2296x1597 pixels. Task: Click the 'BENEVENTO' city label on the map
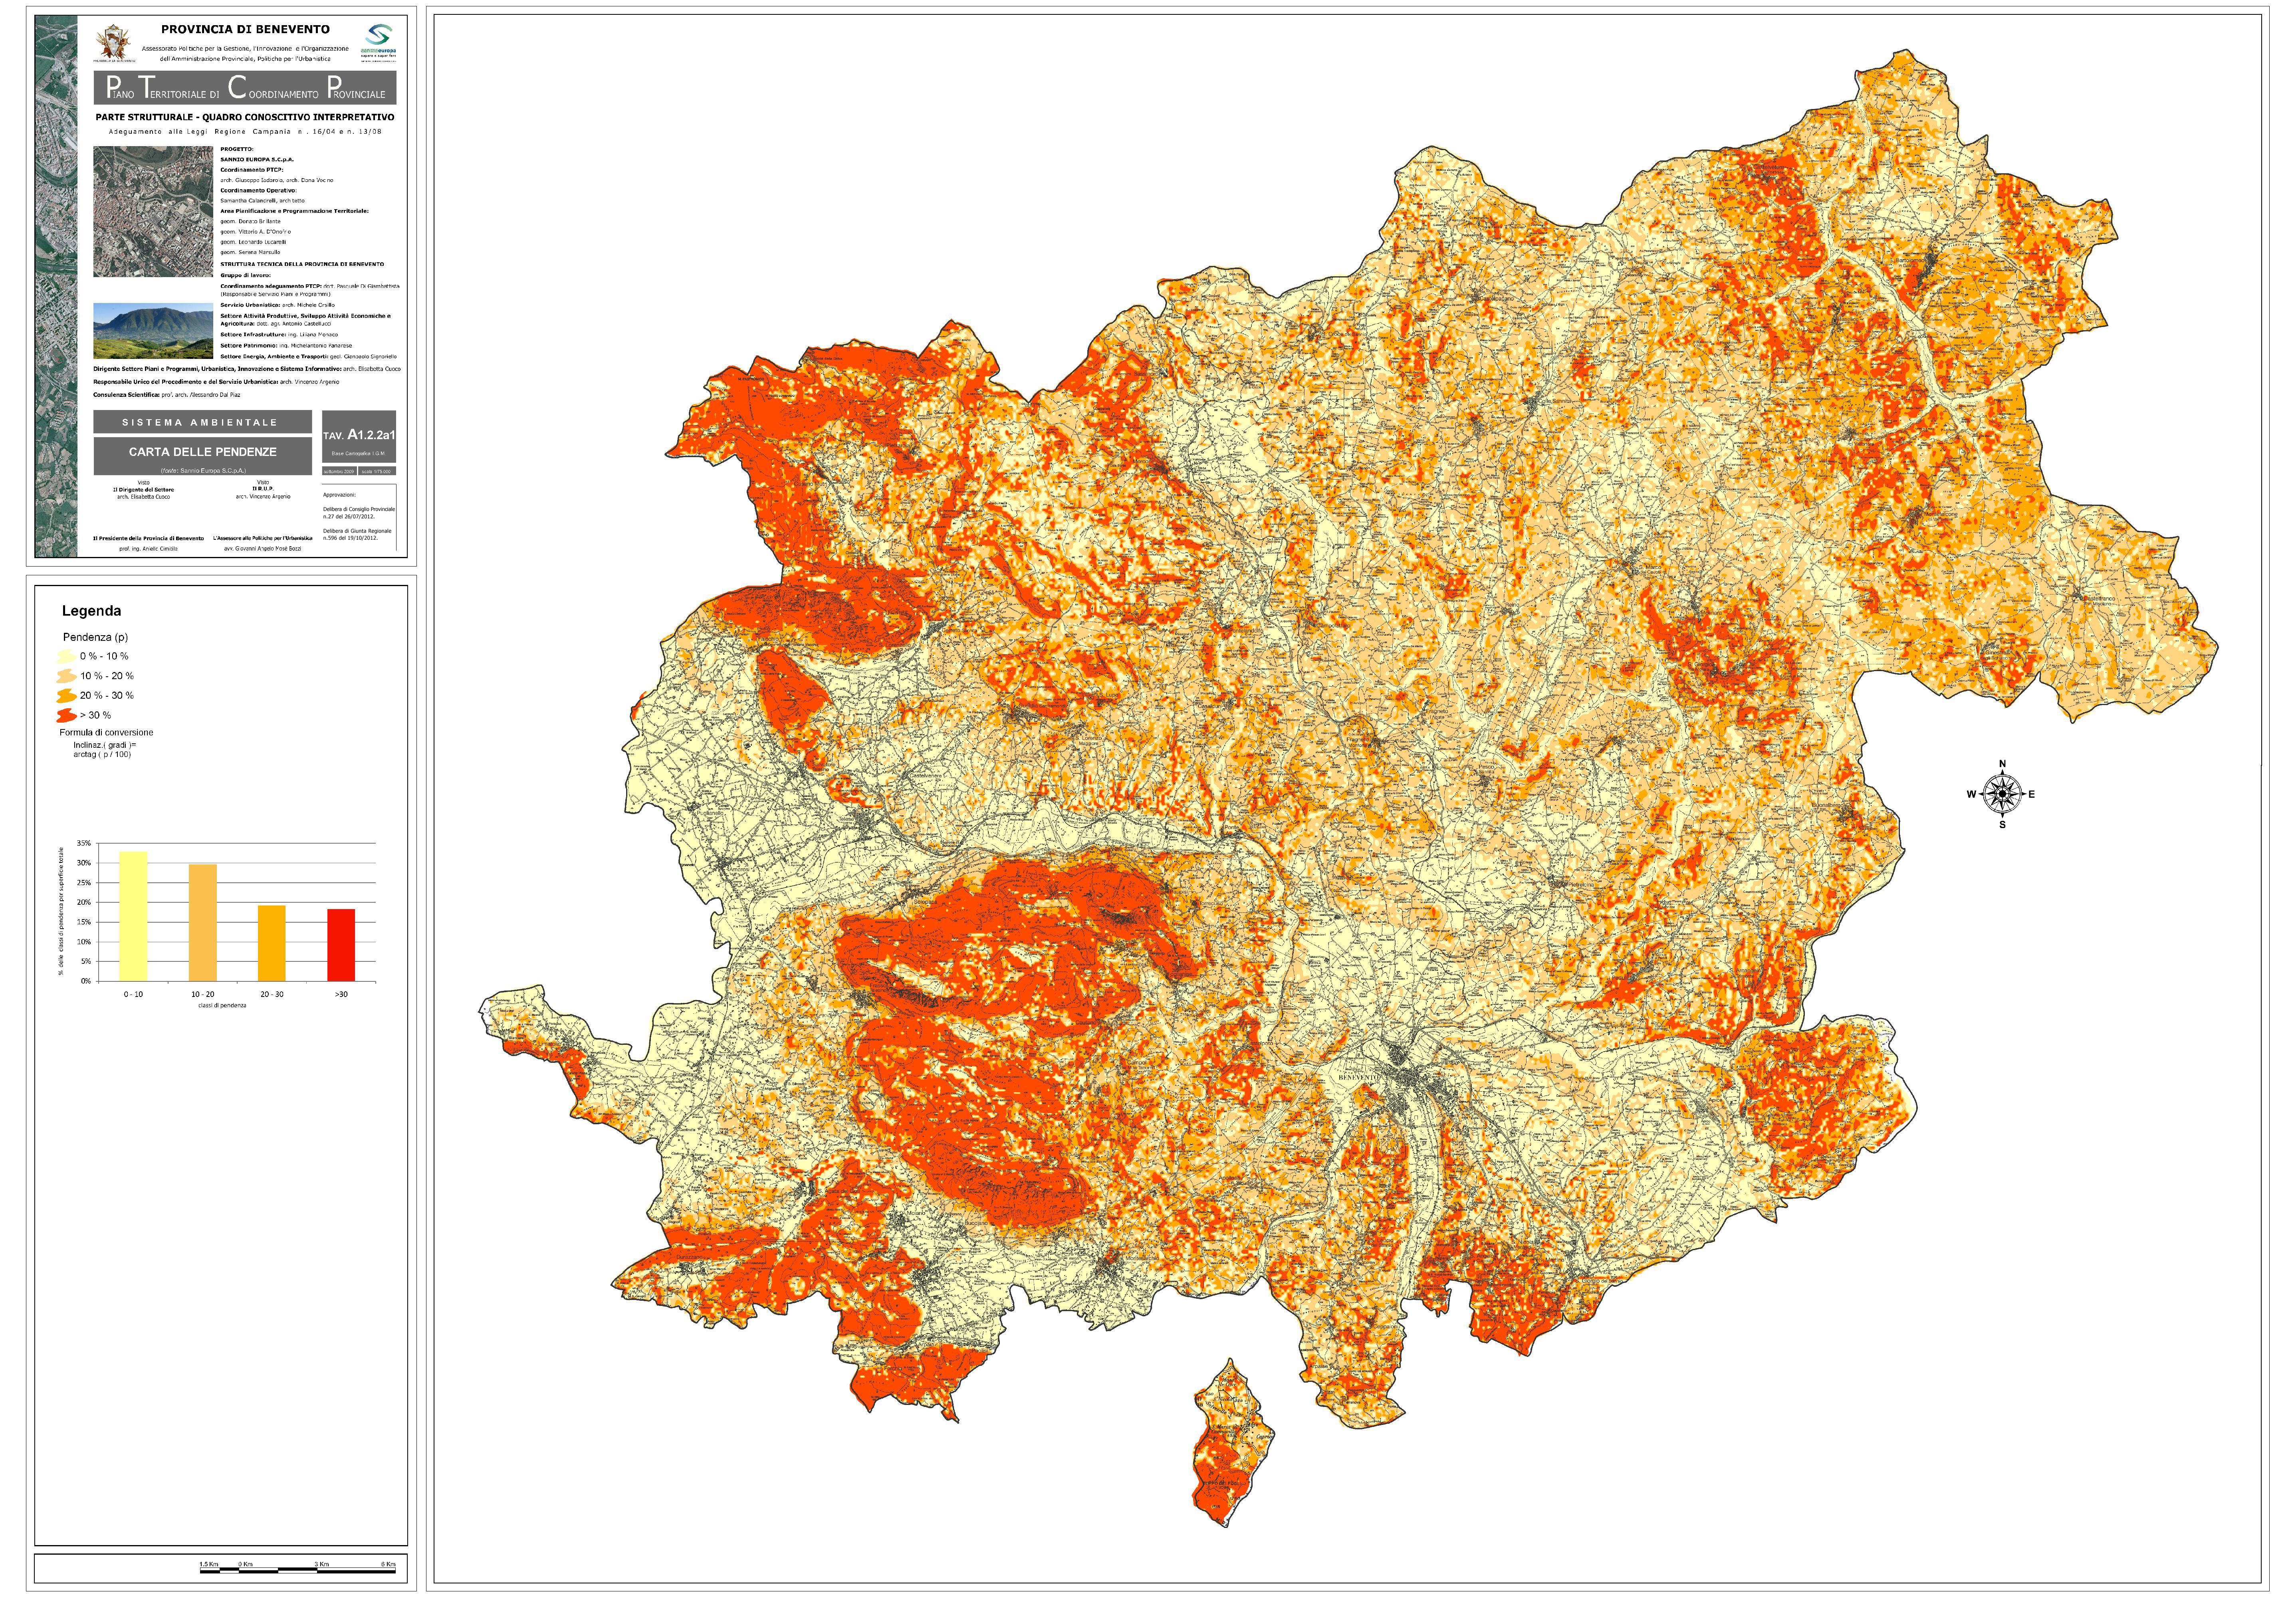1358,1077
